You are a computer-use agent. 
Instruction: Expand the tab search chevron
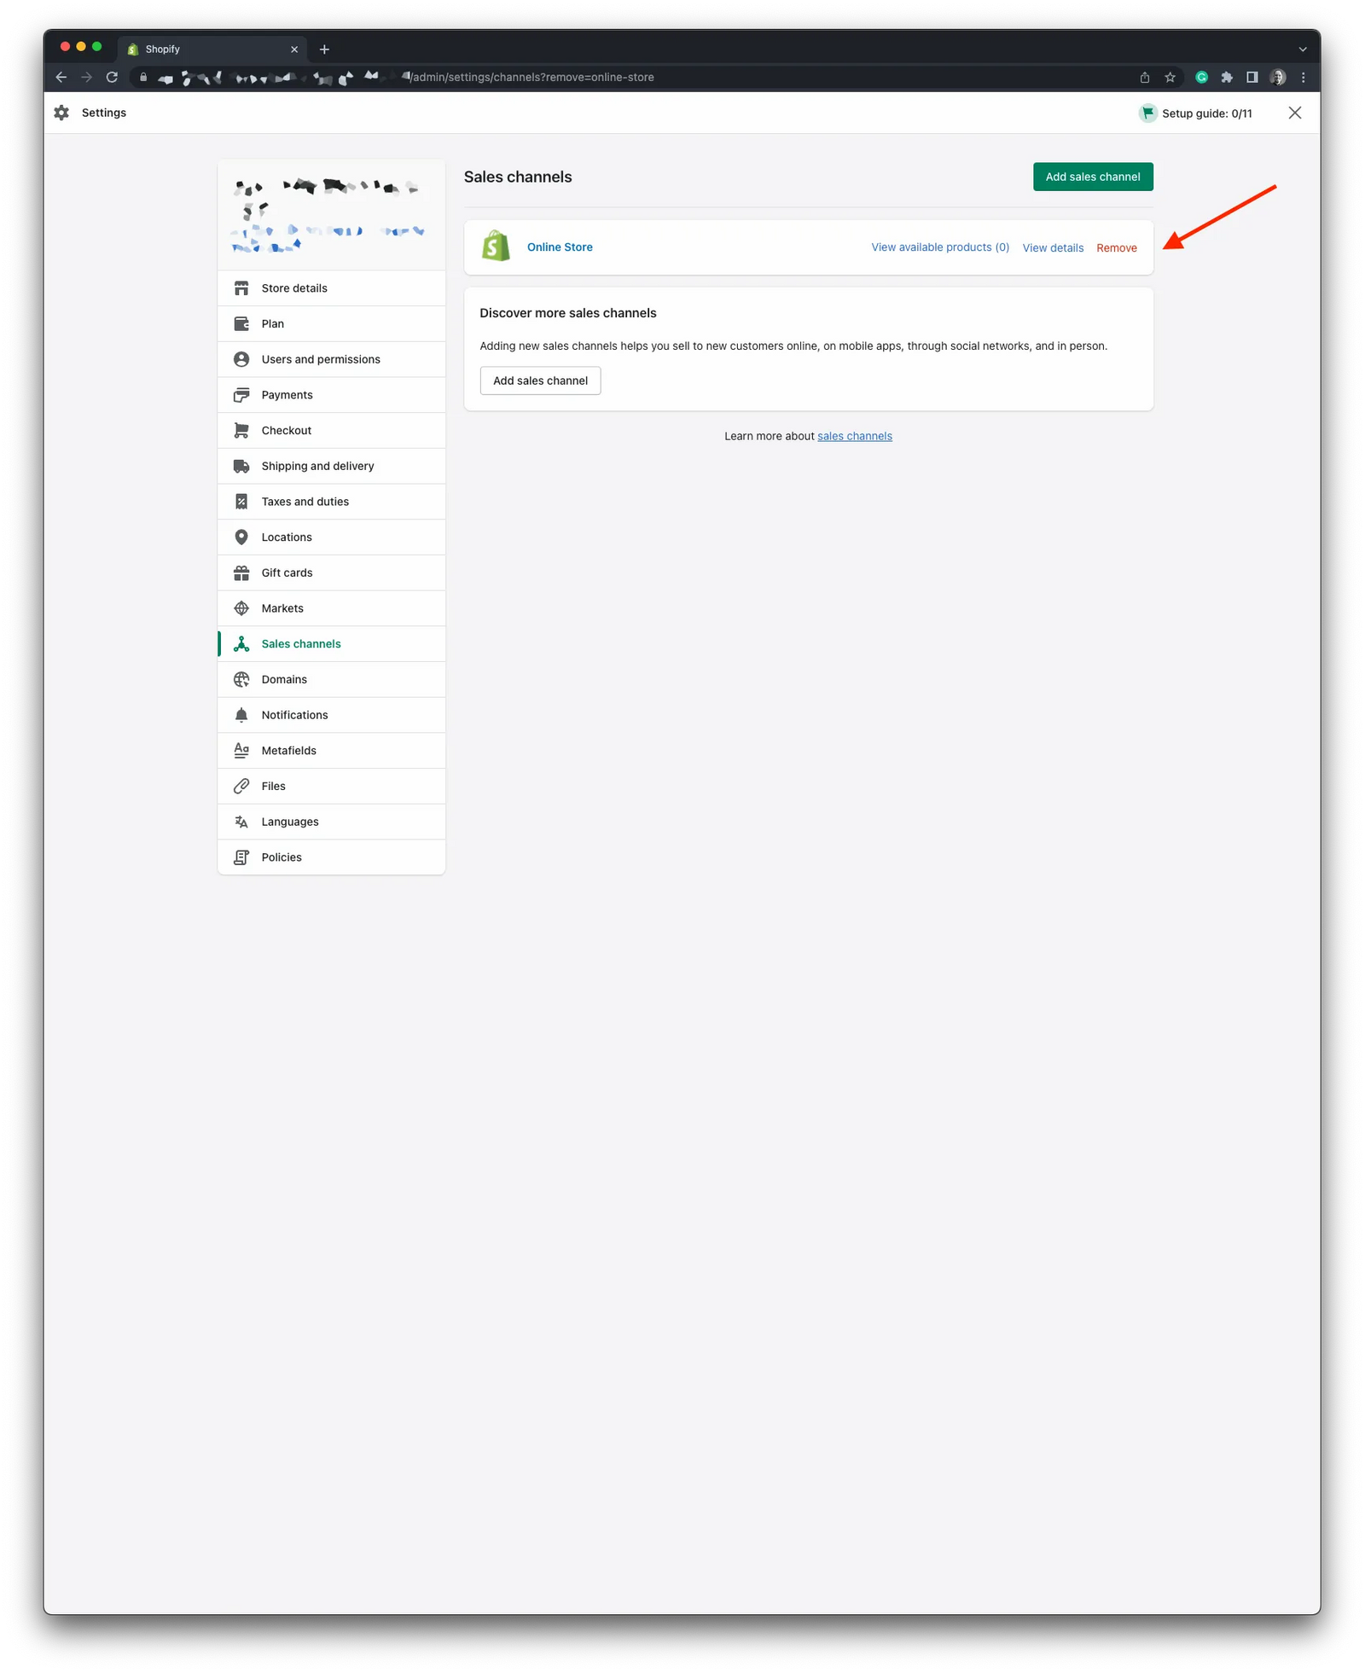pos(1302,49)
